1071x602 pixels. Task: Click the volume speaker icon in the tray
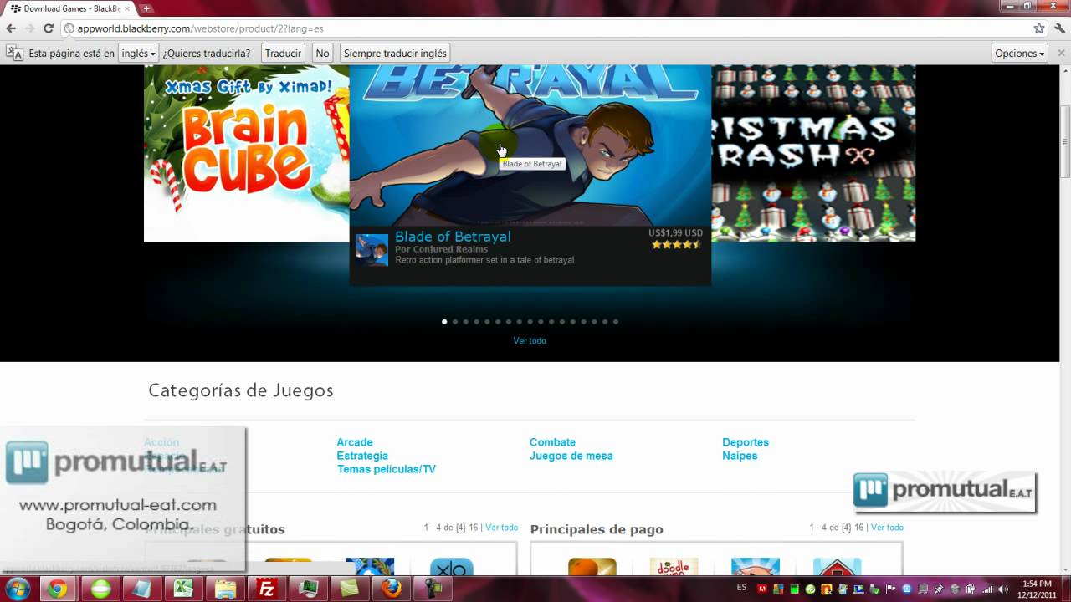1003,589
